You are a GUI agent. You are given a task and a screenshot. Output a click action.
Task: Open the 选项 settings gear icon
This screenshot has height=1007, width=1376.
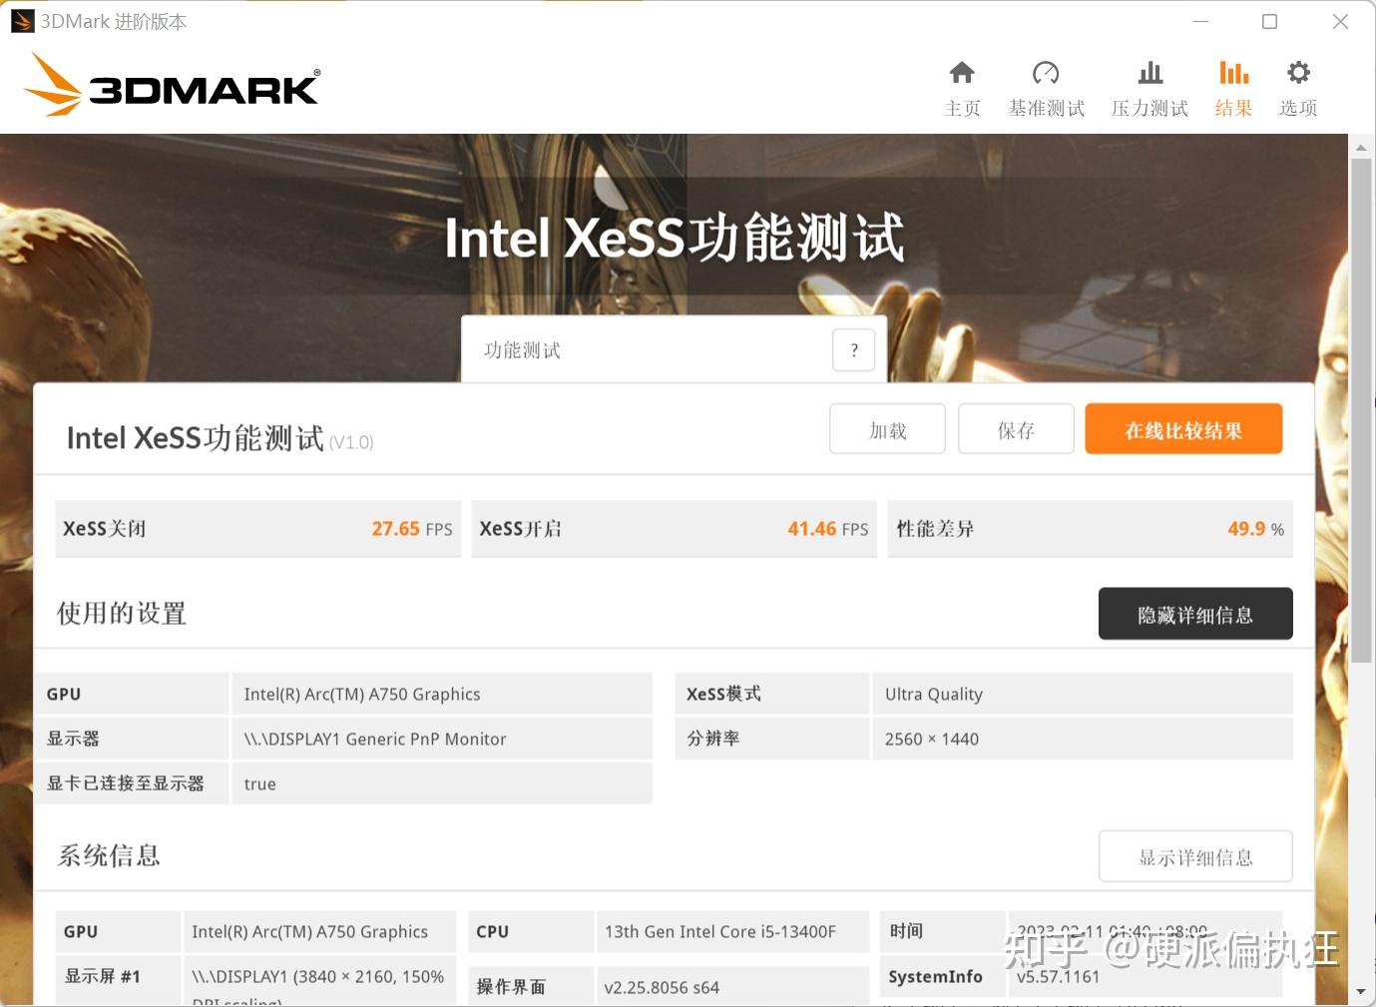click(x=1297, y=85)
